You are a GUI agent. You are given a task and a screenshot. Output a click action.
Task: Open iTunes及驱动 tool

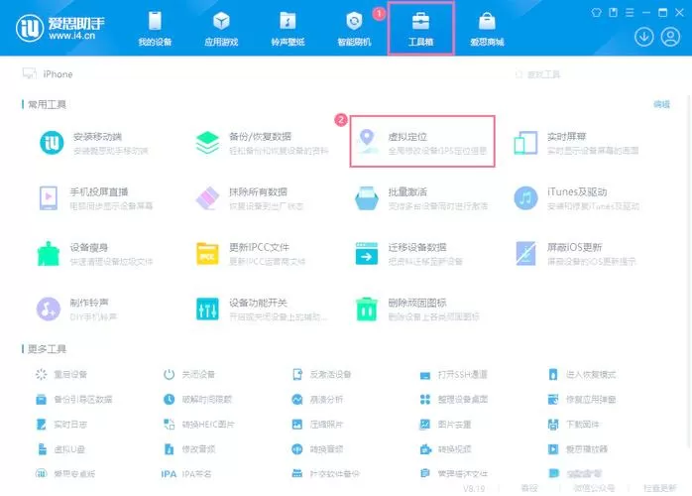(x=576, y=197)
